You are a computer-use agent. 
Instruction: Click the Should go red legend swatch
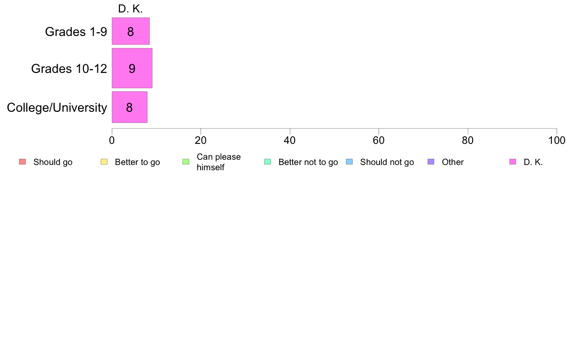[x=23, y=162]
